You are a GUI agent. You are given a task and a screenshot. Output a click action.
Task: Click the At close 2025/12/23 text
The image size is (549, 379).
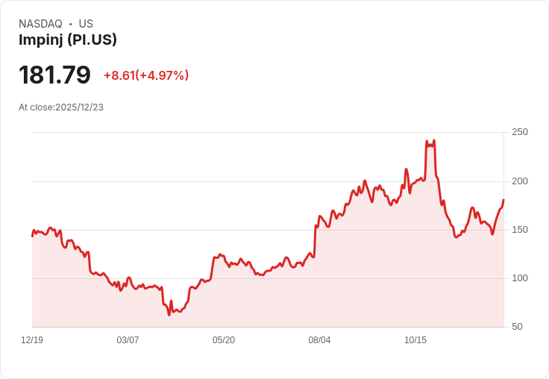[61, 107]
